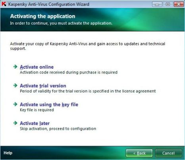Viewport: 185px width, 160px height.
Task: Select Activate using the key file
Action: coord(49,104)
